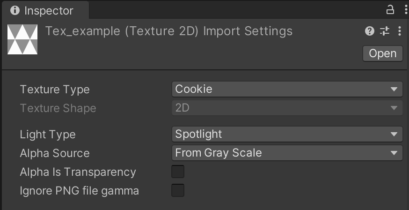Image resolution: width=409 pixels, height=210 pixels.
Task: Open the preset selector sliders icon
Action: (385, 31)
